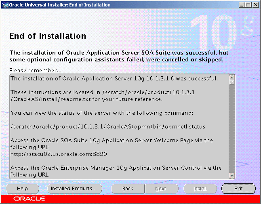Click the Oracle logo in the red footer

click(x=29, y=199)
